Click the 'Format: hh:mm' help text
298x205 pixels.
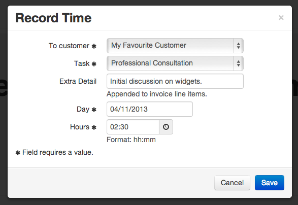point(131,140)
